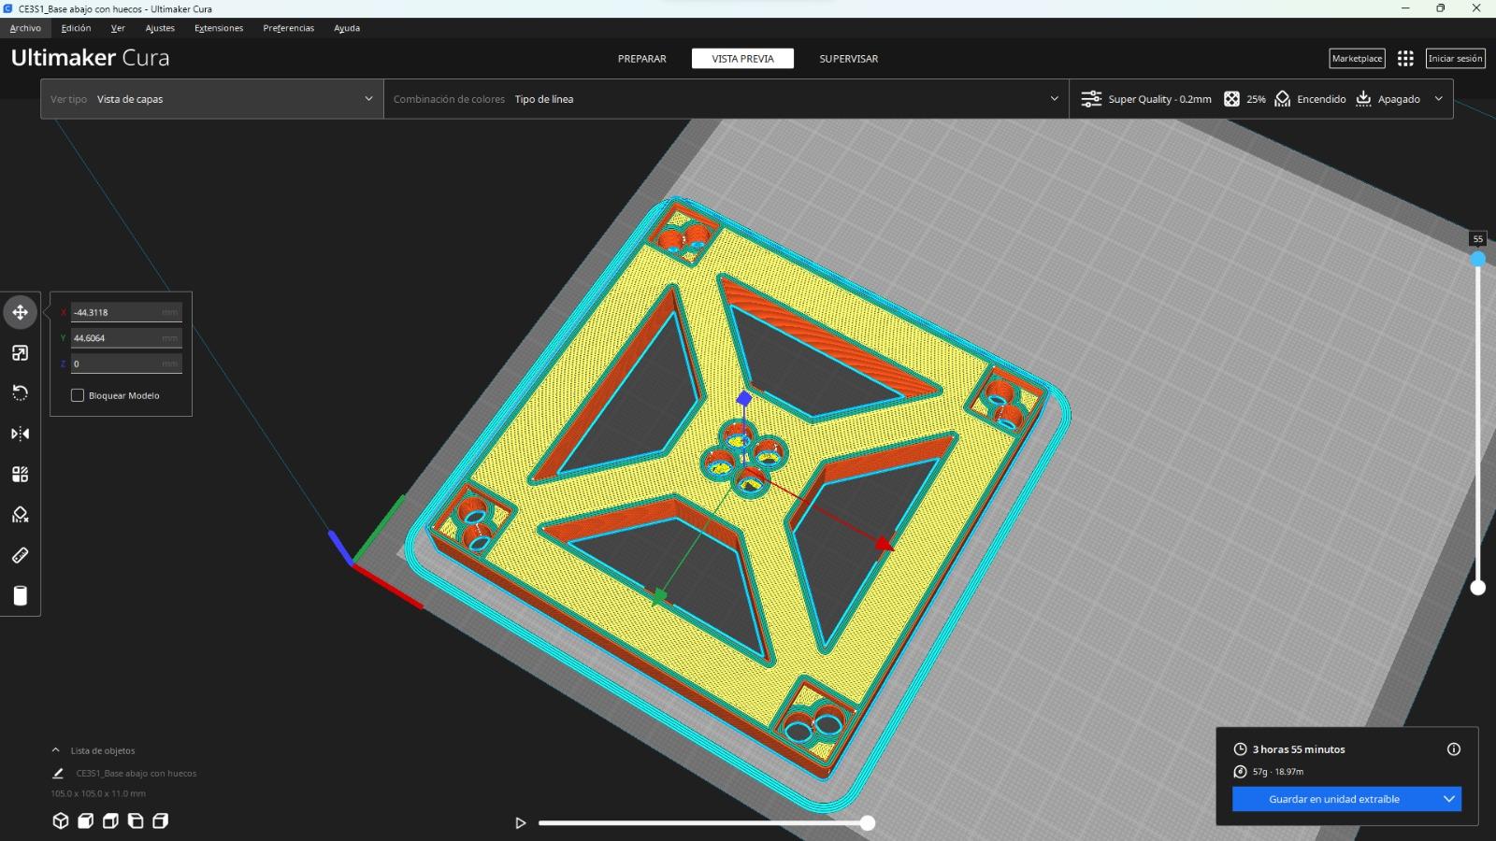Select the Mirror tool
The image size is (1496, 841).
point(21,434)
